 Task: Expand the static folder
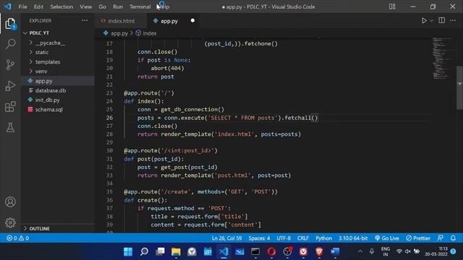[42, 52]
